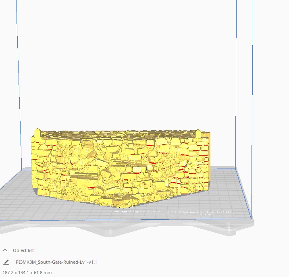The width and height of the screenshot is (289, 277).
Task: Click the printer bed frame shadow below the plate
Action: coord(129,228)
